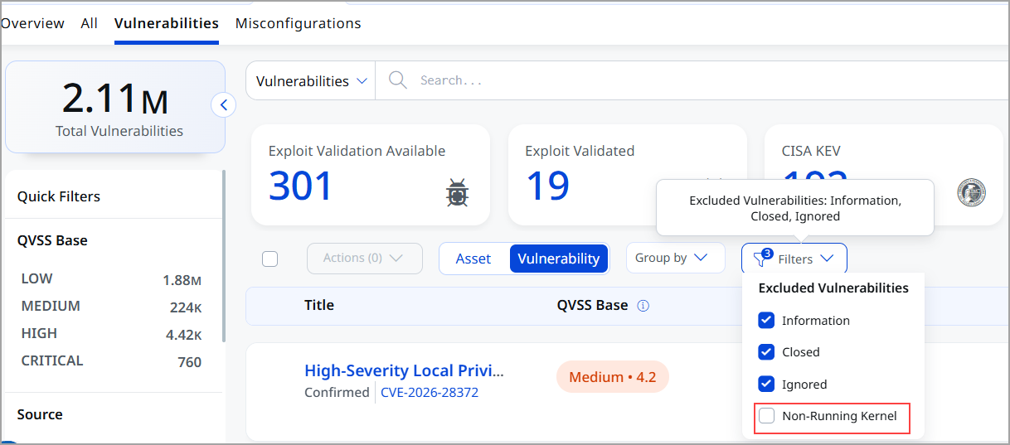Switch to the All tab
Screen dimensions: 1010x445
(90, 23)
